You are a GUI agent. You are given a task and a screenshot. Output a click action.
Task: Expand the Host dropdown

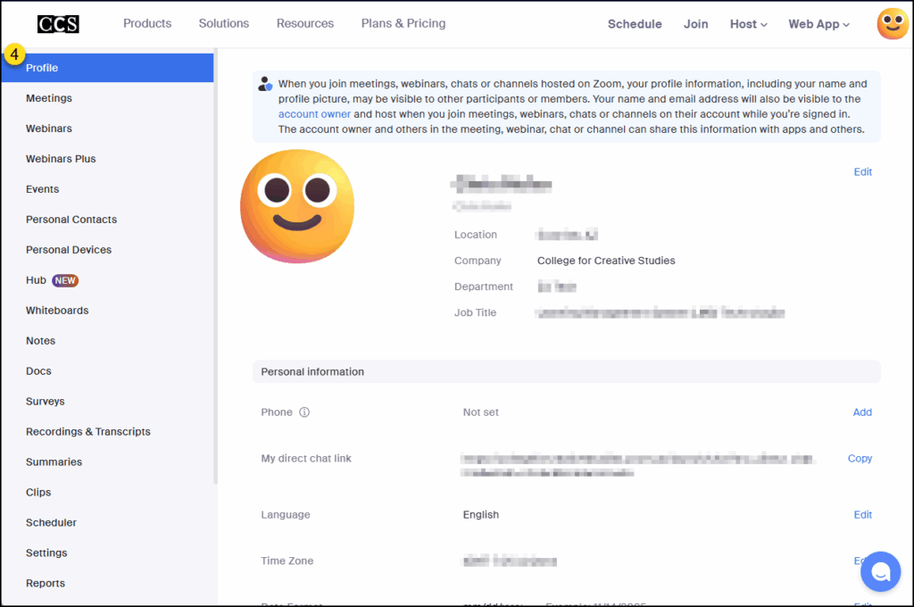click(x=748, y=24)
